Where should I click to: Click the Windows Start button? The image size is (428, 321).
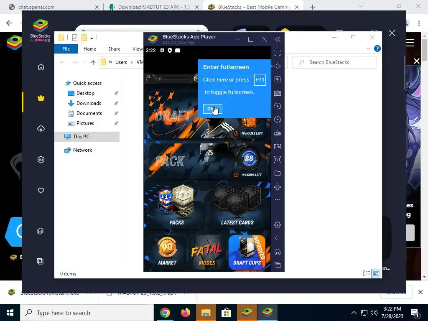coord(10,313)
